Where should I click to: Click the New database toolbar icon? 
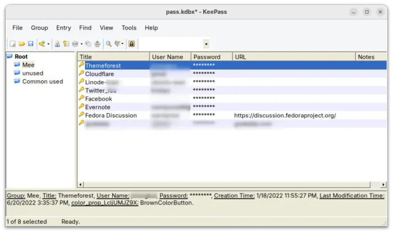[12, 44]
